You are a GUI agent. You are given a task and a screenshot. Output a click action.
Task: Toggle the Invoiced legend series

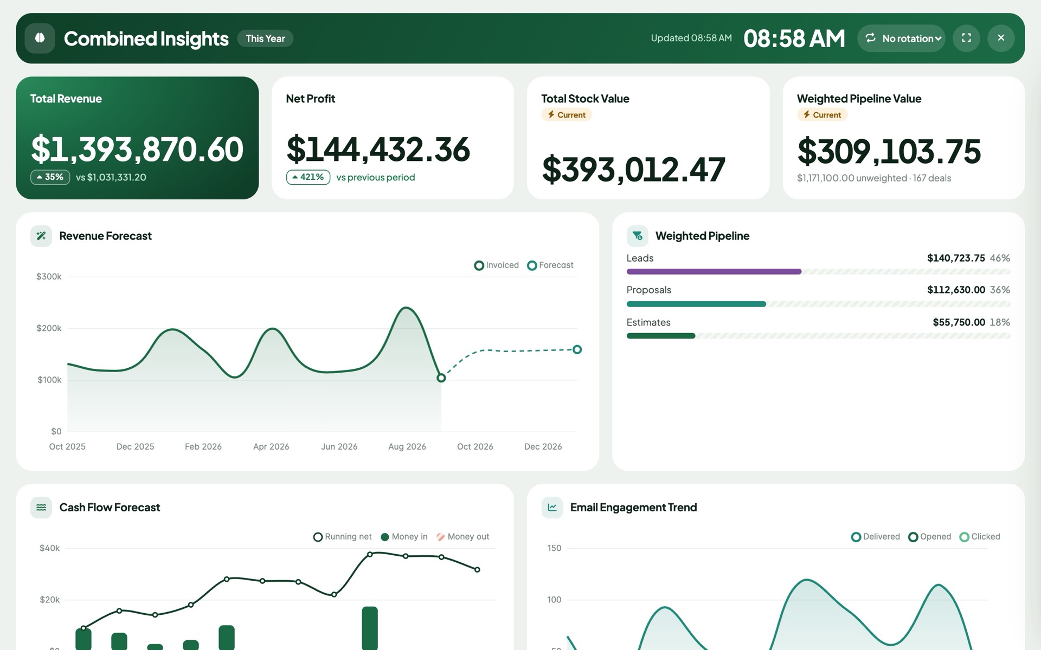[496, 265]
